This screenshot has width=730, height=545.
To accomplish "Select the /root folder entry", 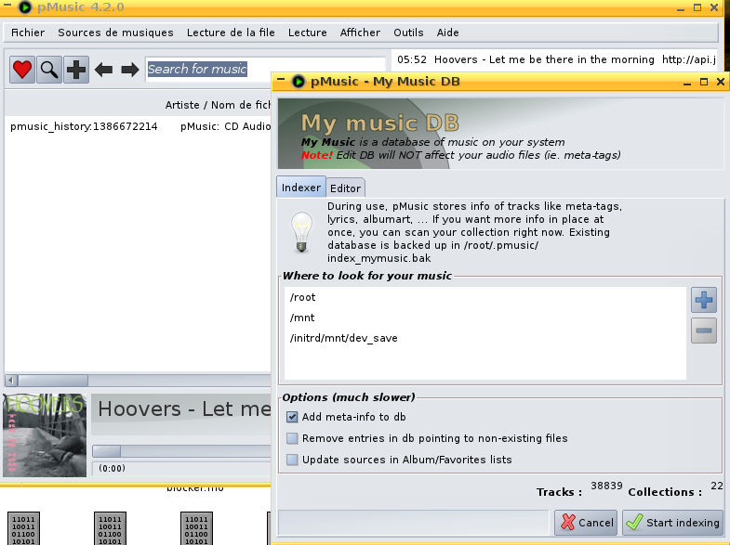I will (x=485, y=297).
